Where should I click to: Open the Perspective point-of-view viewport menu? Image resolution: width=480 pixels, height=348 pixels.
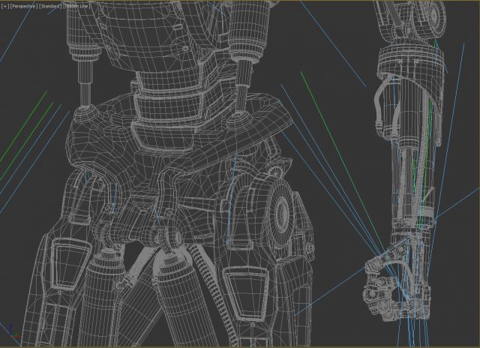pos(24,5)
